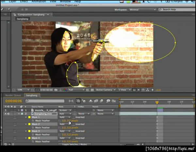Open the View menu
Viewport: 196px width, 152px height.
point(53,2)
